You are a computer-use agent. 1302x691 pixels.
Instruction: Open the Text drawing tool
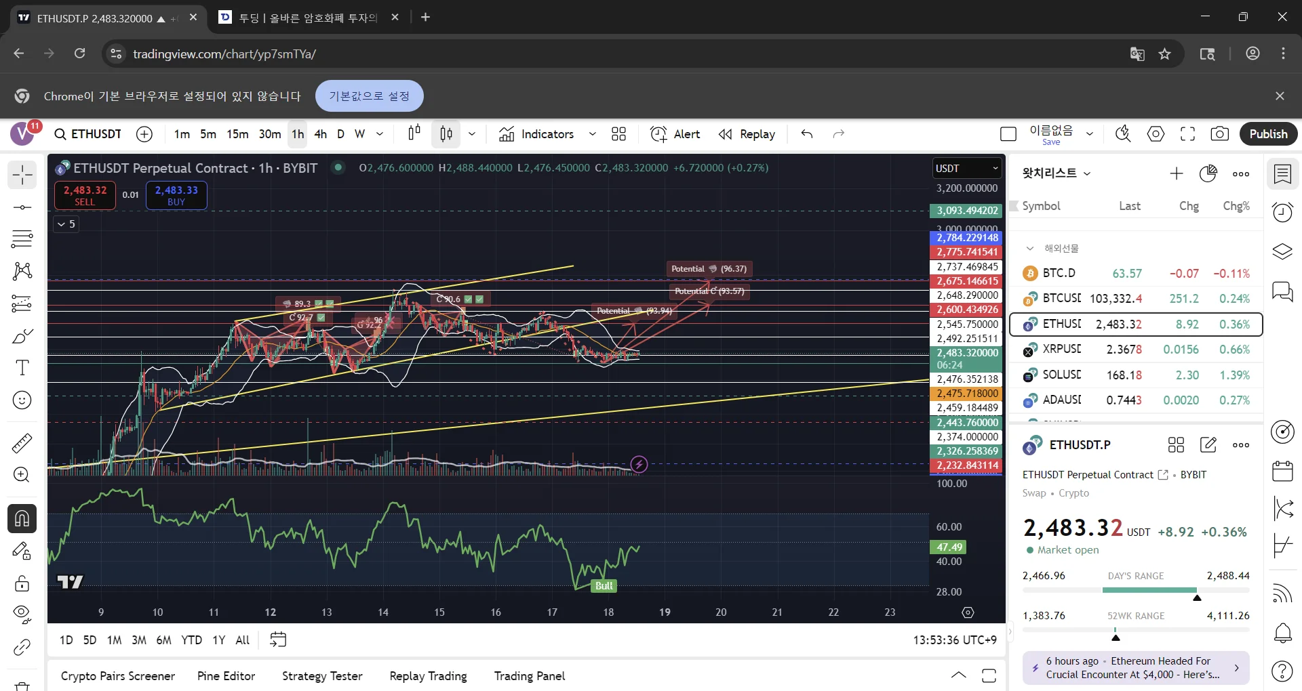click(x=22, y=368)
